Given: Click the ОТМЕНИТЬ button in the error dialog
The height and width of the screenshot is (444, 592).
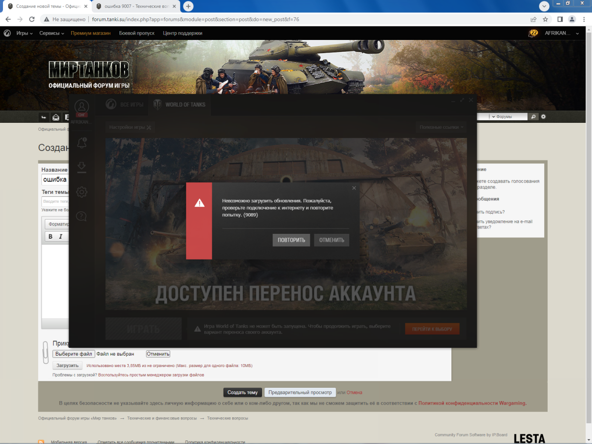Looking at the screenshot, I should click(332, 240).
